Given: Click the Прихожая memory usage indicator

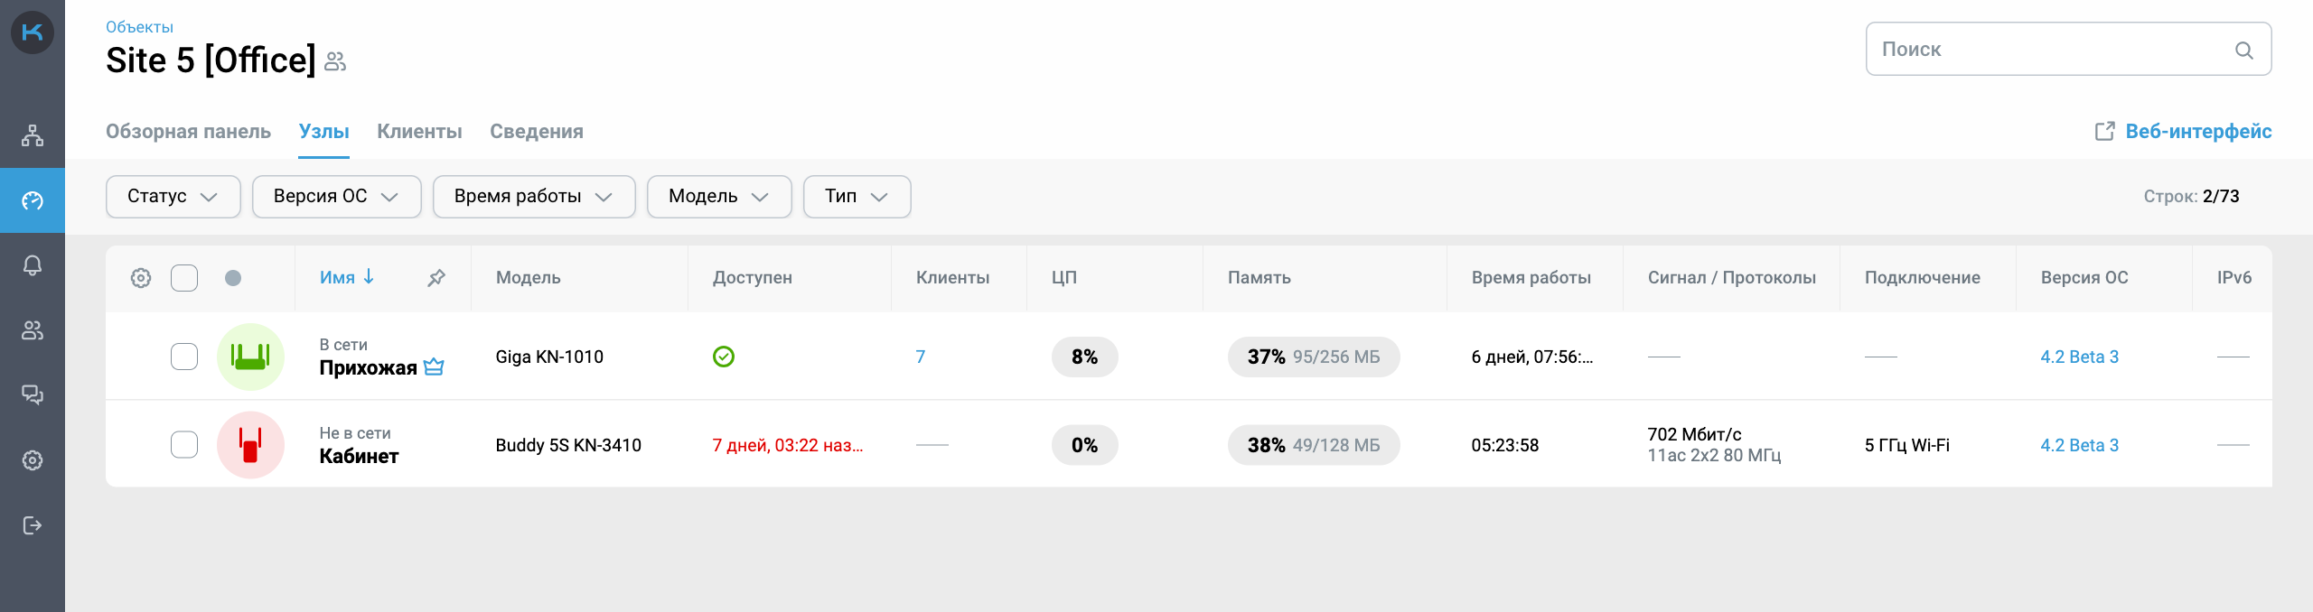Looking at the screenshot, I should (x=1313, y=357).
